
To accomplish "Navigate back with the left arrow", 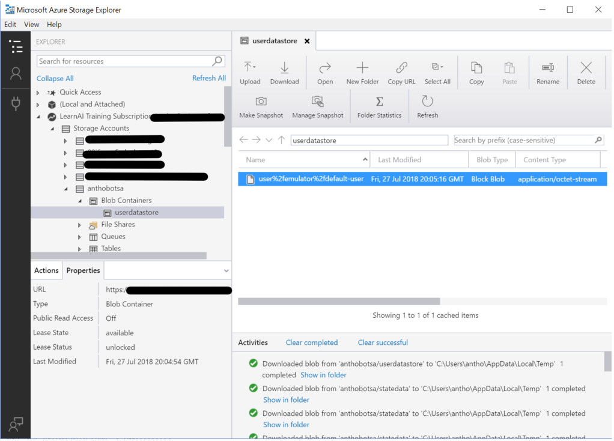I will (x=243, y=140).
